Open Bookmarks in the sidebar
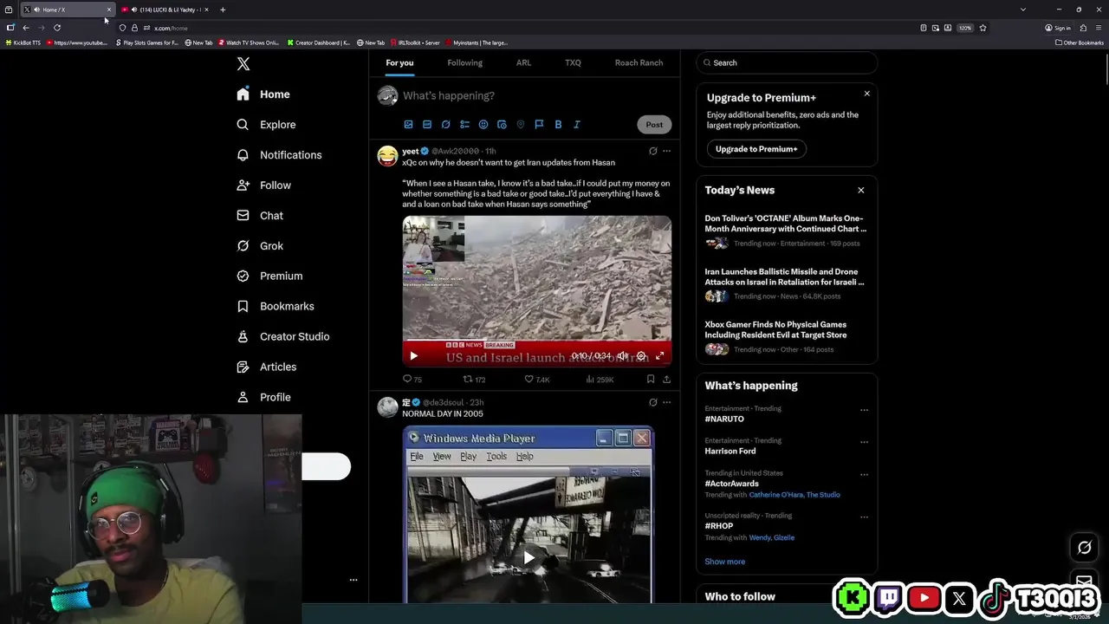1109x624 pixels. point(276,306)
